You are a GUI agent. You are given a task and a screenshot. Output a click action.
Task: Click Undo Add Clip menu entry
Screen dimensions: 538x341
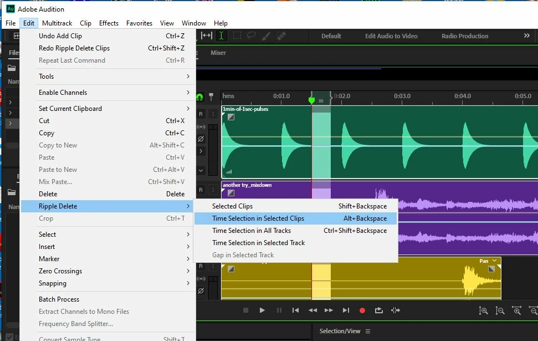(108, 35)
